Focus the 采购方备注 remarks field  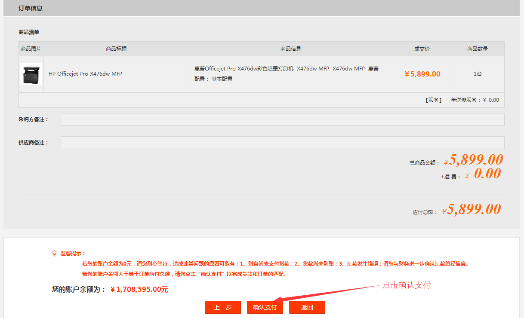pyautogui.click(x=282, y=119)
